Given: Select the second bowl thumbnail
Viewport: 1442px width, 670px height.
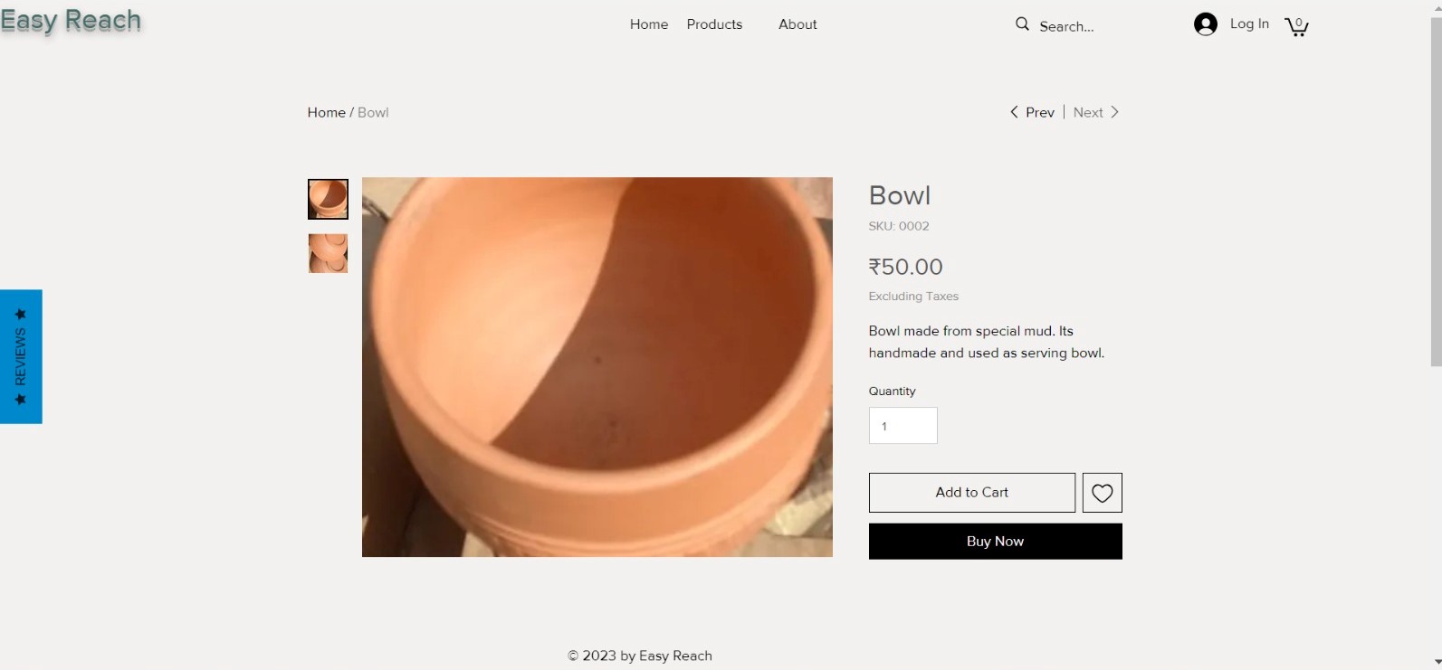Looking at the screenshot, I should coord(328,253).
